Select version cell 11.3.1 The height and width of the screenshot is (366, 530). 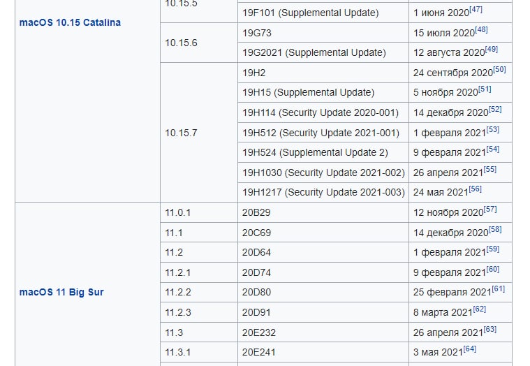click(199, 353)
